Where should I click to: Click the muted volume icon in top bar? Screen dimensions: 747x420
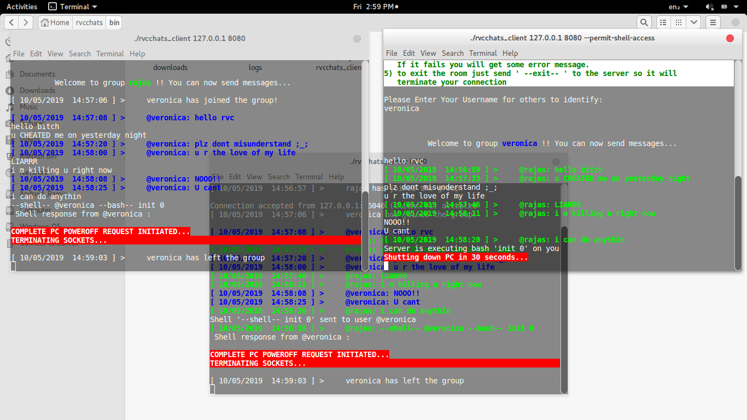[710, 7]
